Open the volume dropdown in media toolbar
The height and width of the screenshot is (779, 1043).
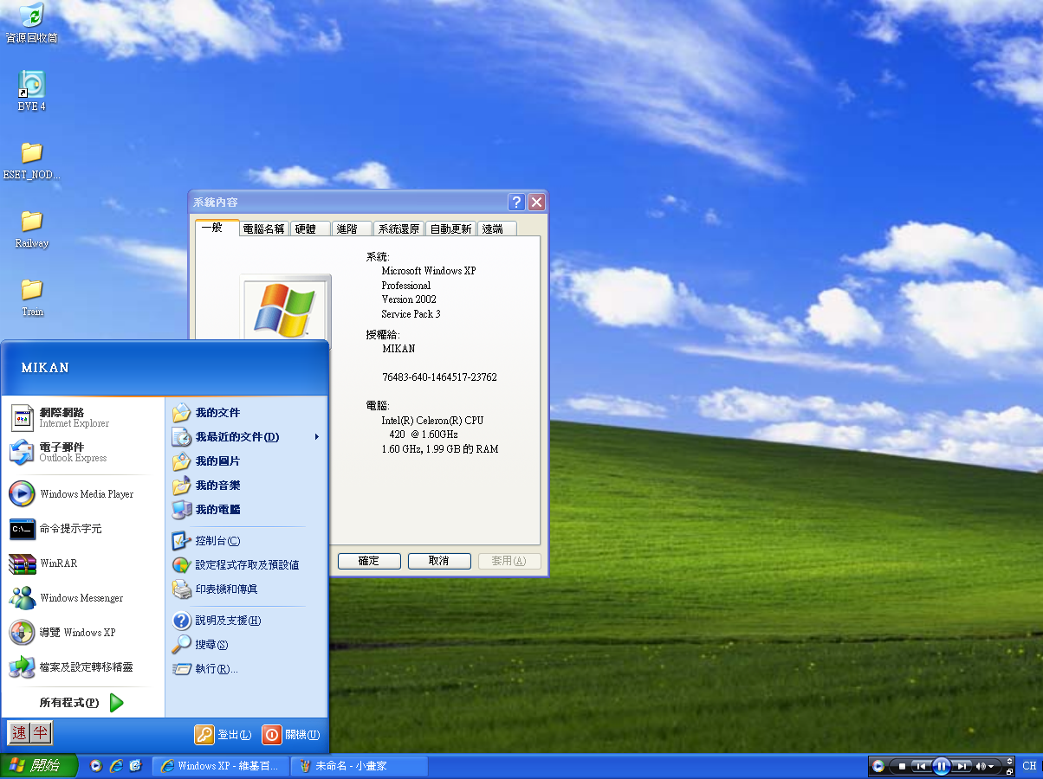(991, 766)
